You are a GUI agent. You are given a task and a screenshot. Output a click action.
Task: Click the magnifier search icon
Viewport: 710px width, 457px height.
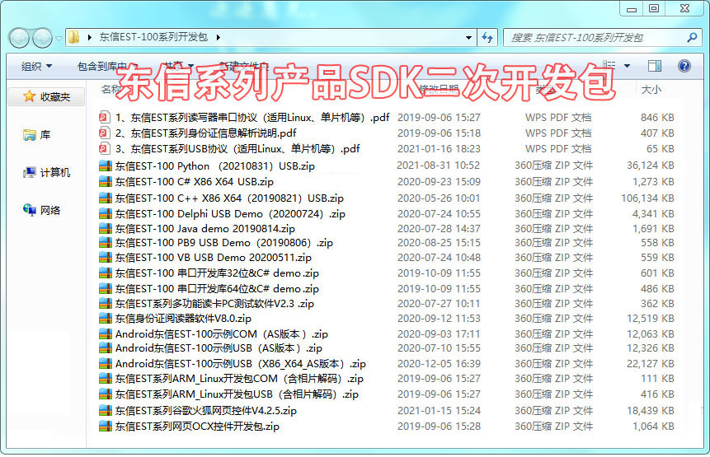[692, 38]
